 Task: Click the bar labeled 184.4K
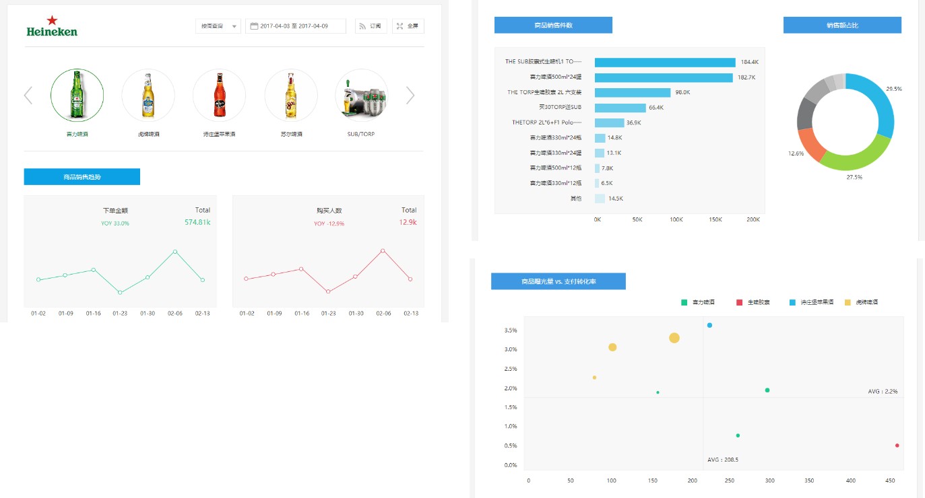point(665,62)
